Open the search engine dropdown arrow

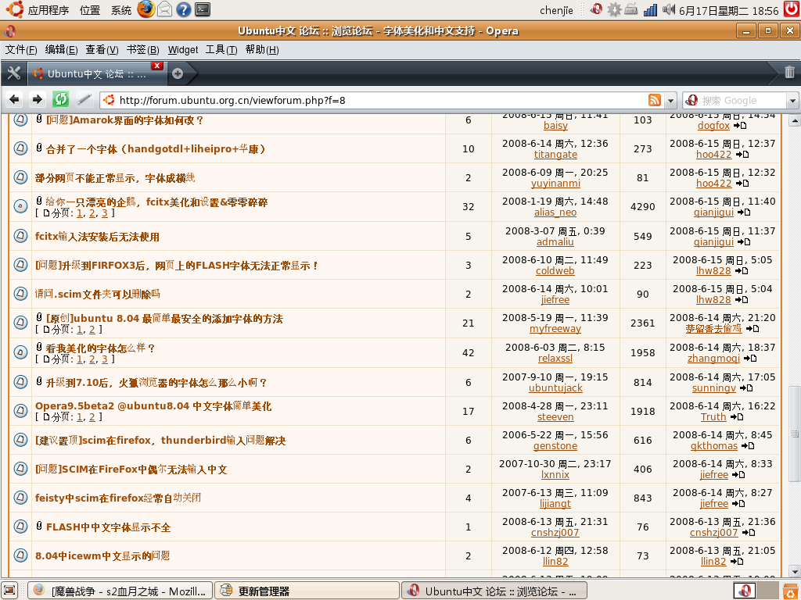point(792,101)
